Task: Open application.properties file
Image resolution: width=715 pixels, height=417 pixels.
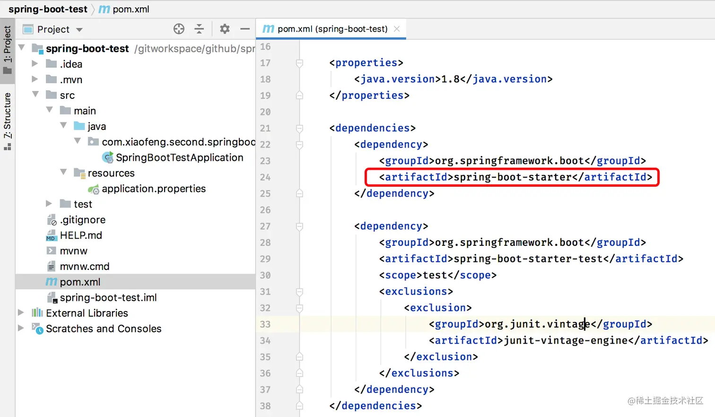Action: point(154,189)
